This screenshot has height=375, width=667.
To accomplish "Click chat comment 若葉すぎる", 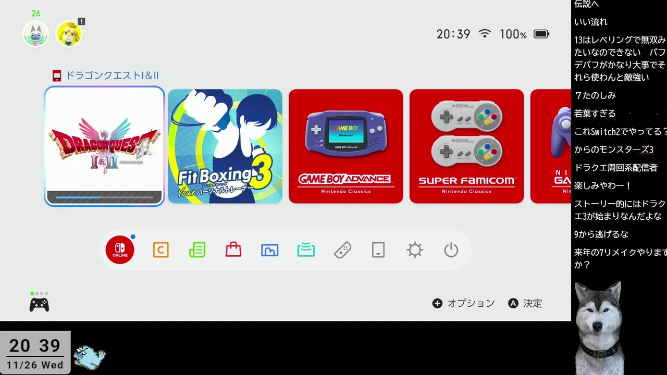I will (x=595, y=113).
